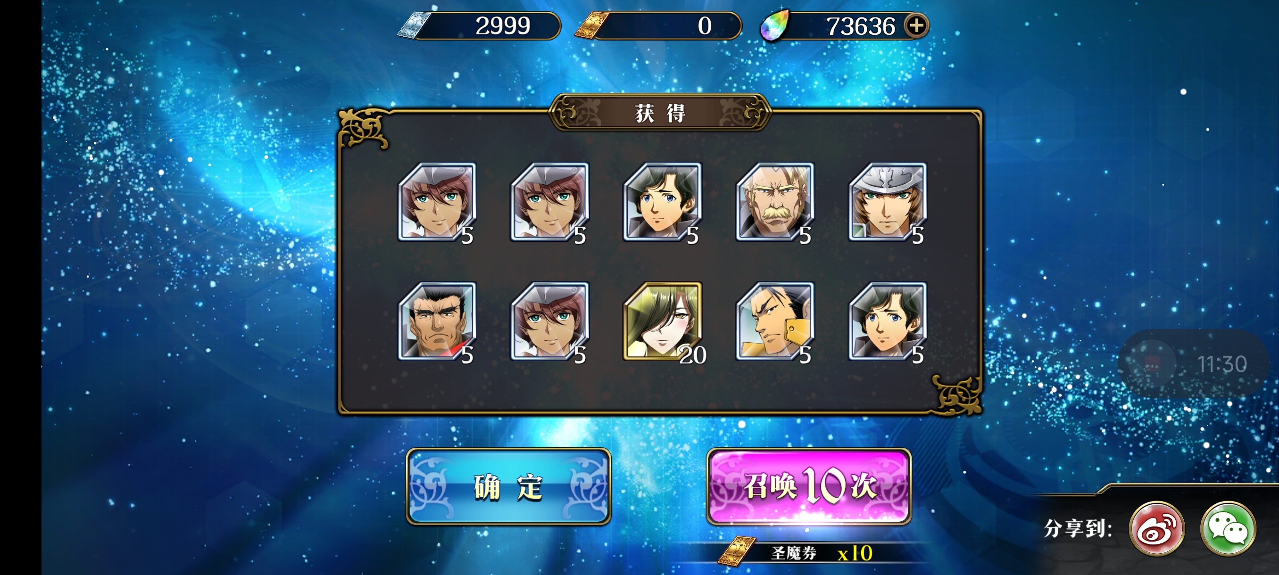
Task: Tap the screen recording timer at 11:30
Action: (1193, 364)
